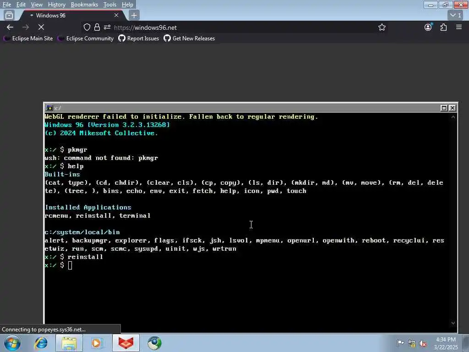Screen dimensions: 469x352
Task: Click 'wsh: command not found: pkmgr' line
Action: click(x=101, y=158)
